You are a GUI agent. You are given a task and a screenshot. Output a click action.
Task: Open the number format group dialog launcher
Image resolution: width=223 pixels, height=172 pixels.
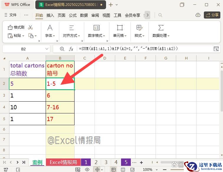[x=107, y=41]
